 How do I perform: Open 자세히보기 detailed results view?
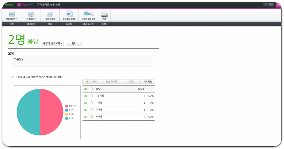(x=31, y=15)
